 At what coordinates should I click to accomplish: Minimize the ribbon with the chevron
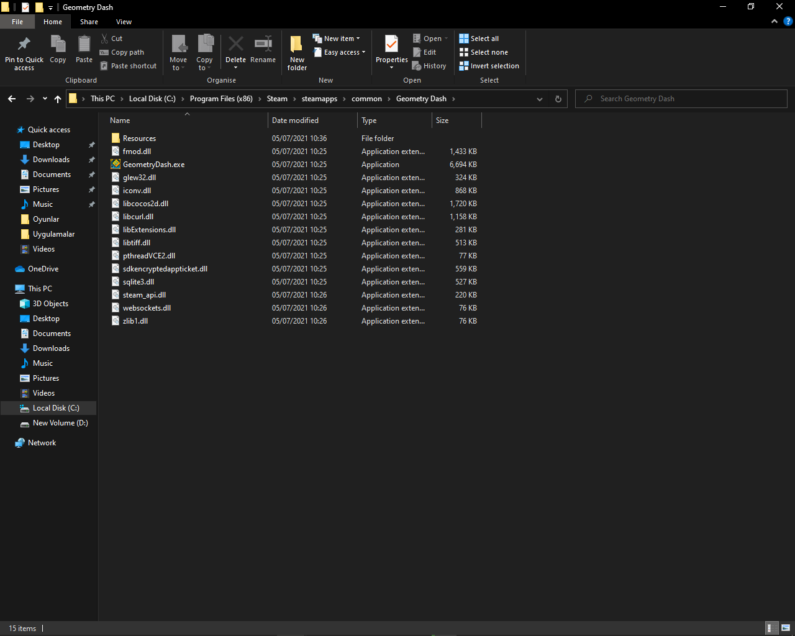(774, 21)
